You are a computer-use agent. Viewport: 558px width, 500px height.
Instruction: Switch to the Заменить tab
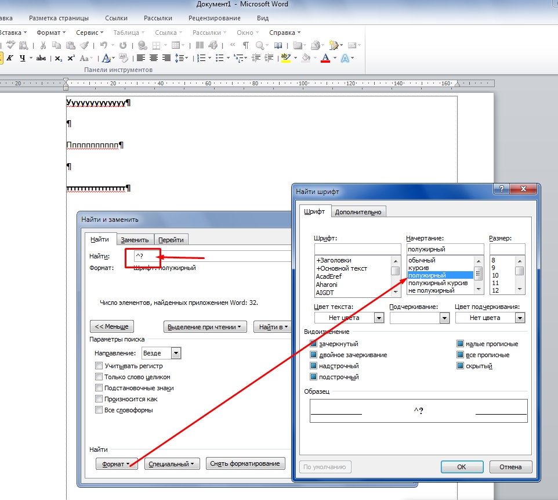(x=135, y=240)
